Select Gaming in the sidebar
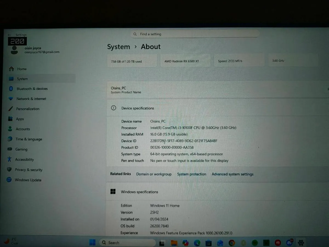329x247 pixels. click(x=21, y=149)
